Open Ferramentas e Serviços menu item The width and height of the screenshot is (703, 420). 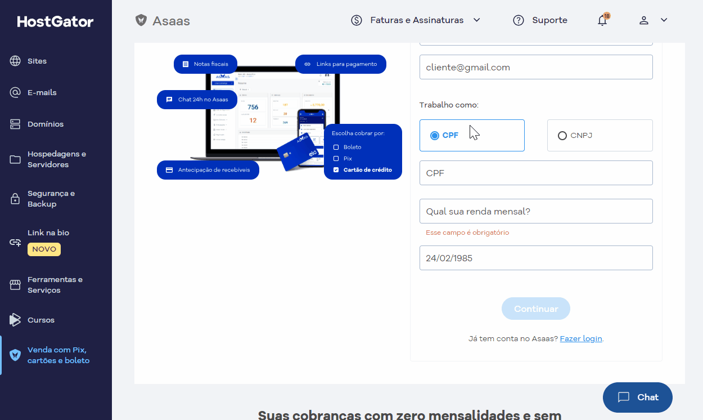56,285
